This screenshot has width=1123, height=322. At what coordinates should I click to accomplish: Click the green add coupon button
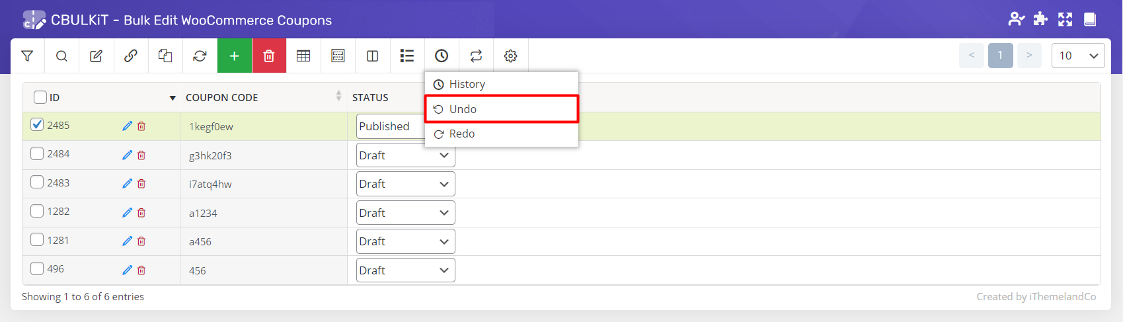point(234,56)
